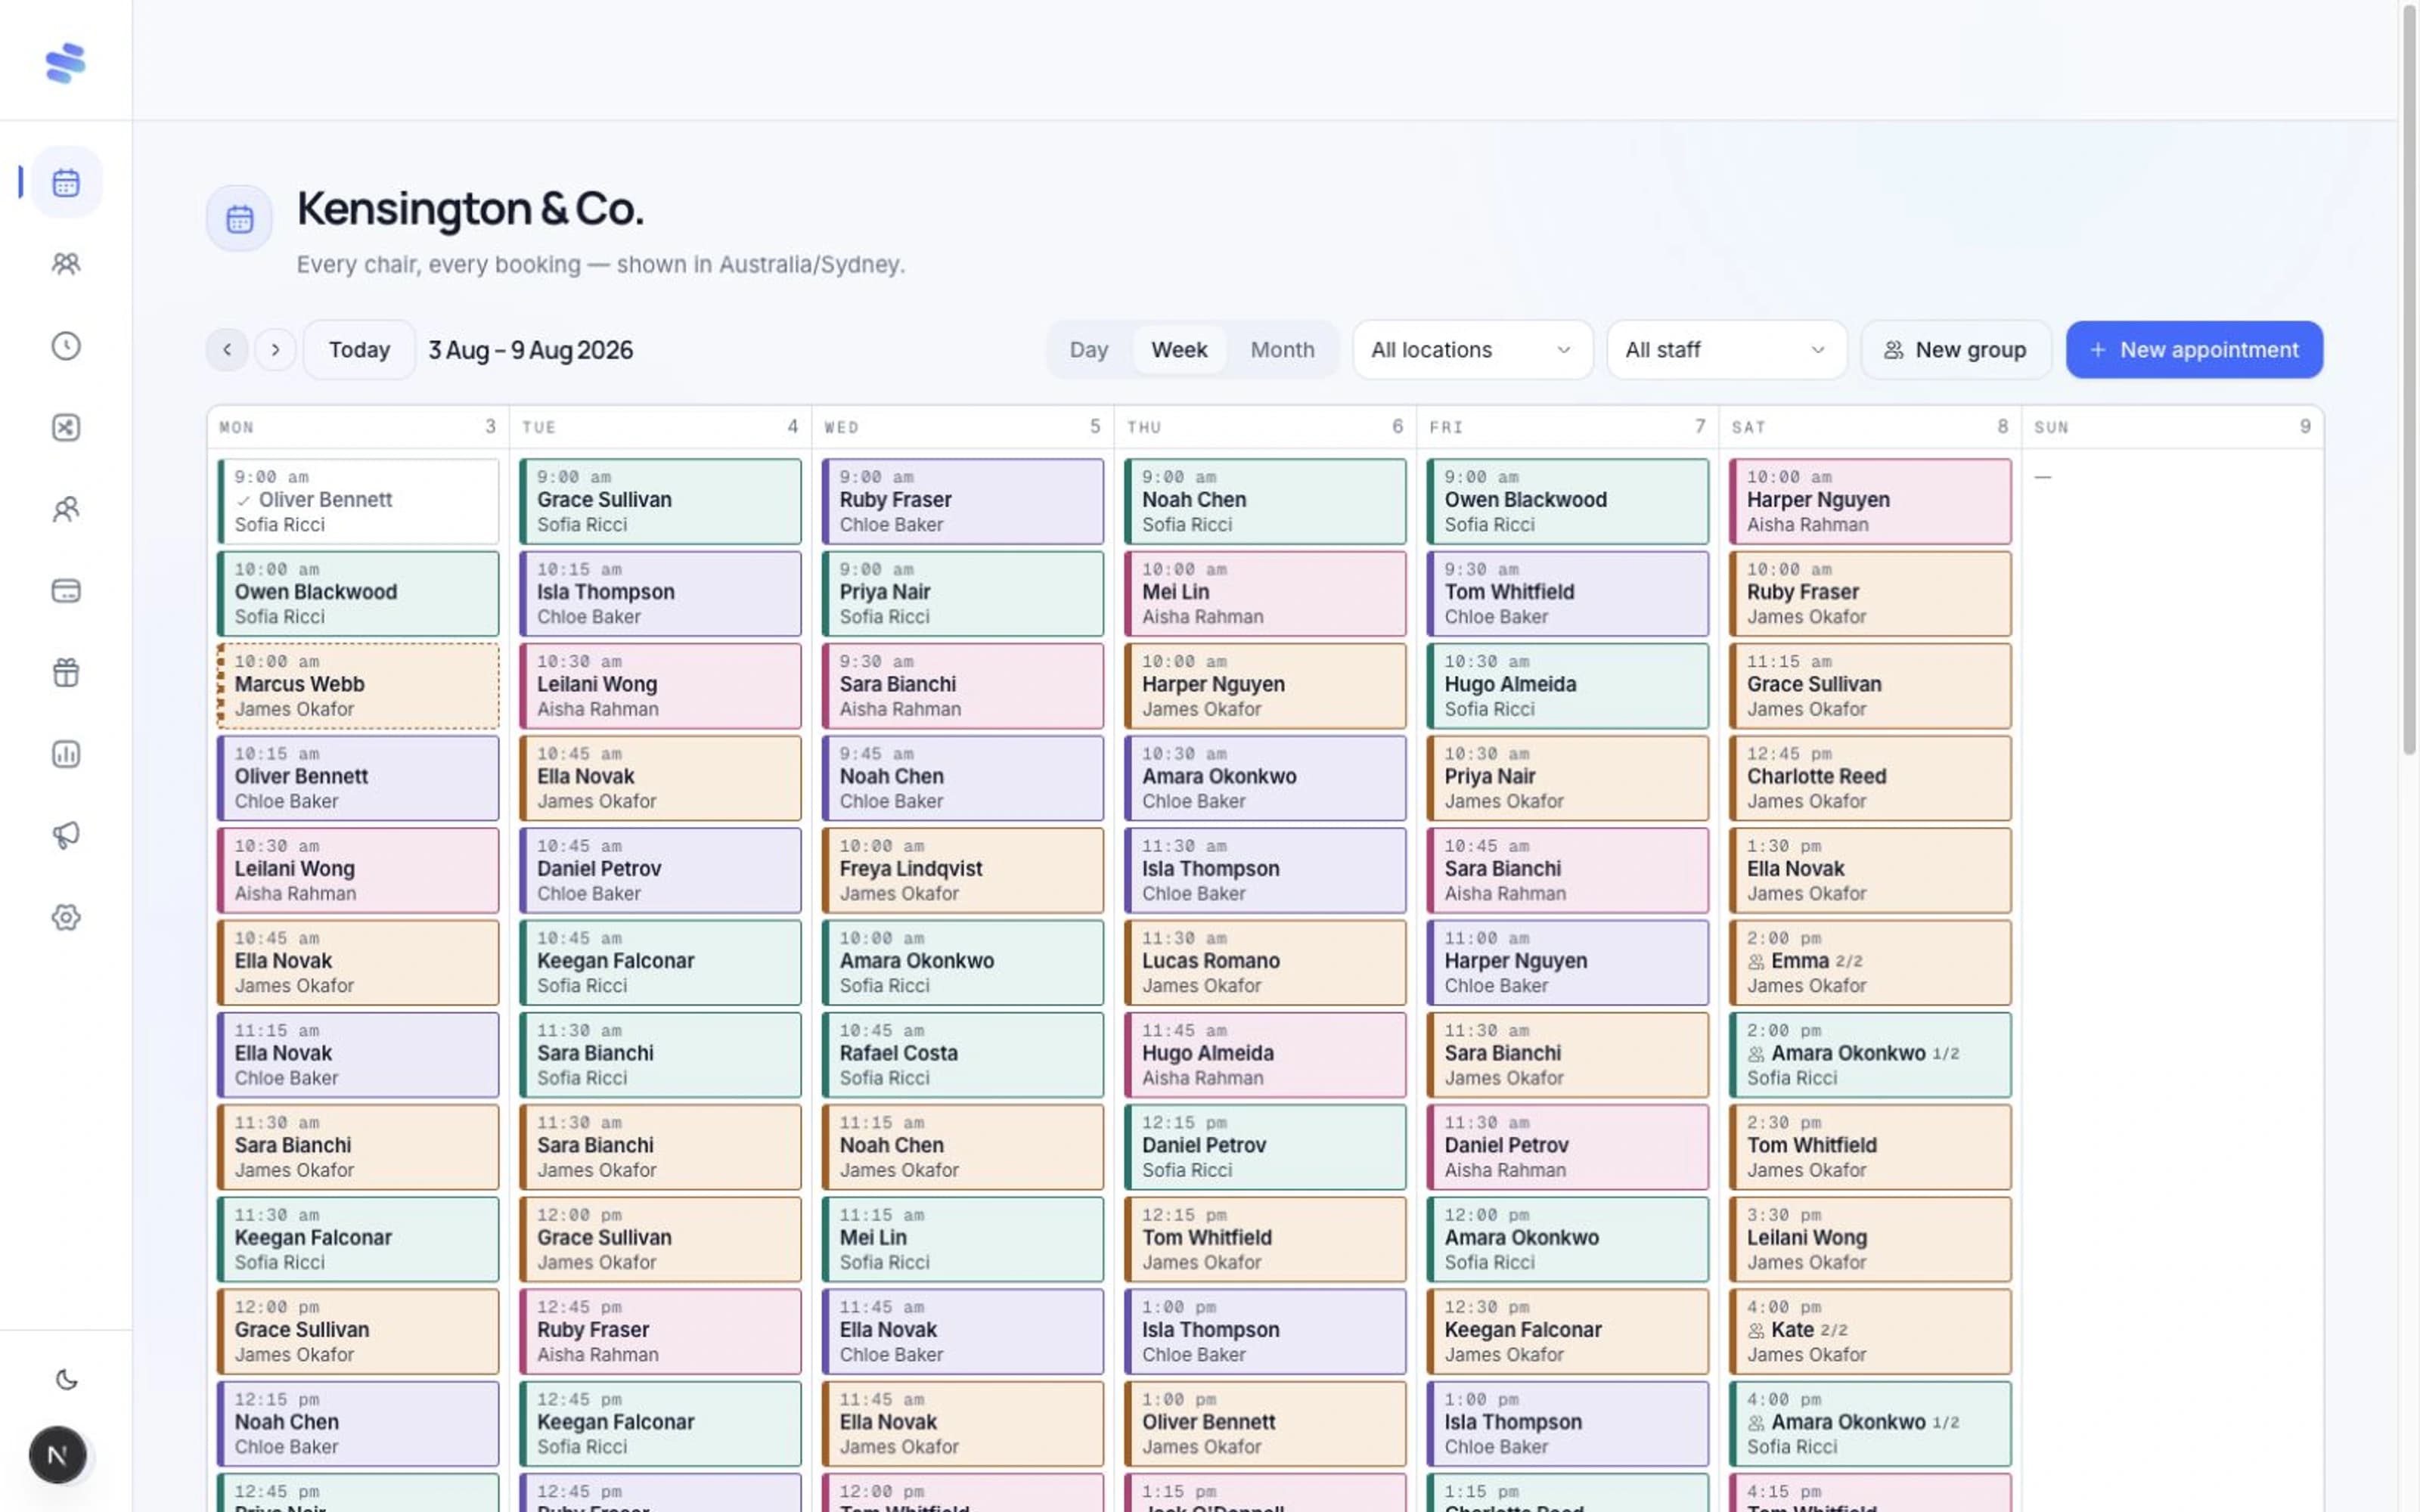Open the marketing megaphone icon
The width and height of the screenshot is (2420, 1512).
point(66,836)
